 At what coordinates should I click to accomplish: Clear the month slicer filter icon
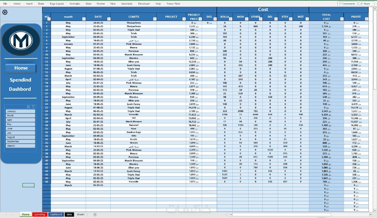(x=33, y=107)
